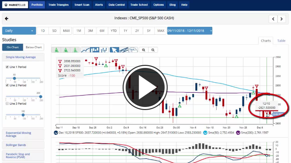The height and width of the screenshot is (163, 291).
Task: Open Trade Triangles menu
Action: click(x=58, y=5)
